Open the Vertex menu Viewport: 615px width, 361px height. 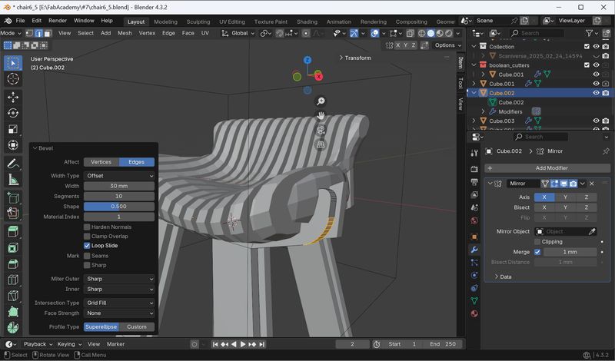coord(147,33)
